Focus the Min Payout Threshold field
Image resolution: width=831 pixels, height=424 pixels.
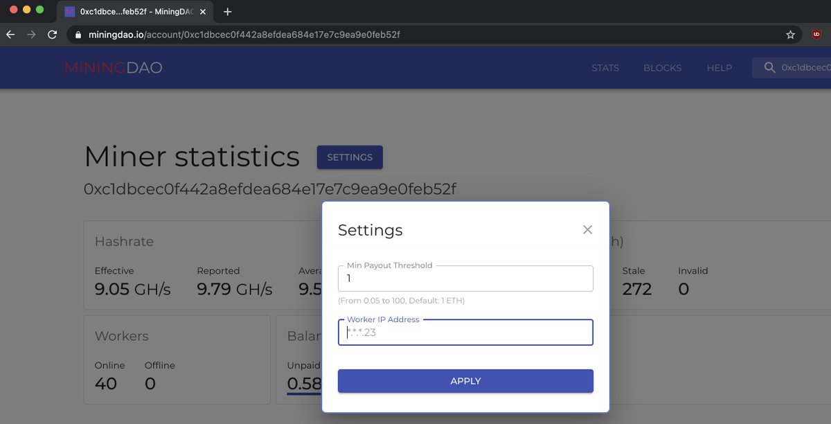click(465, 279)
